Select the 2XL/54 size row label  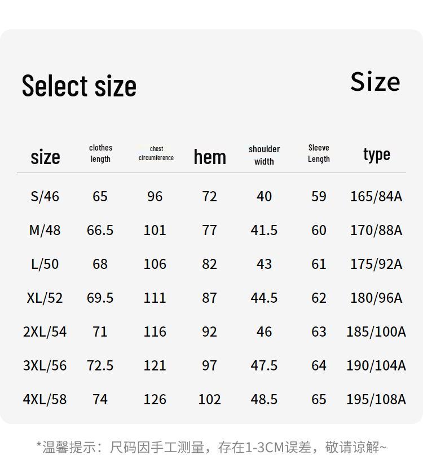coord(45,332)
